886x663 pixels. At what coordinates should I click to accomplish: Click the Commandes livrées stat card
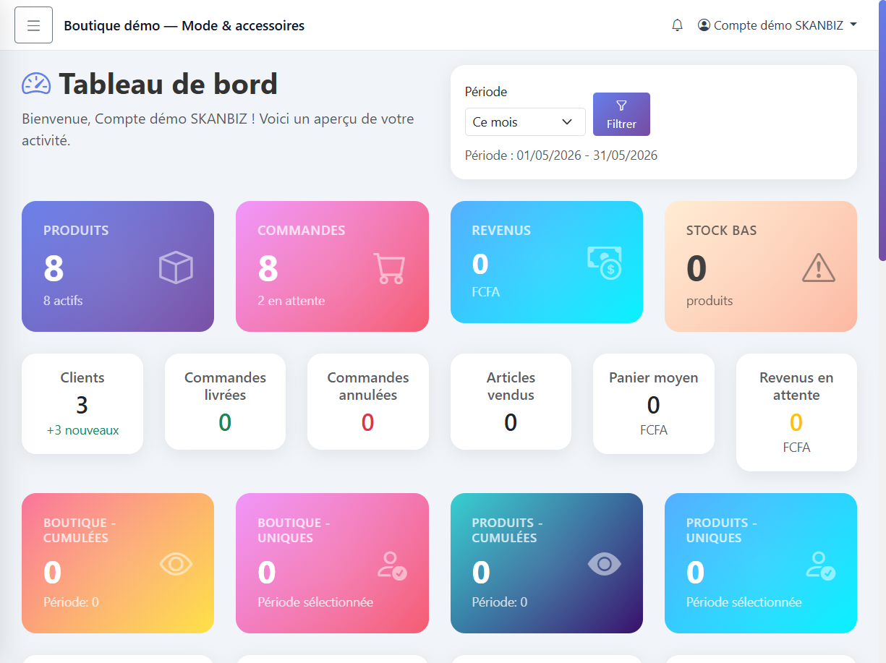(x=225, y=401)
